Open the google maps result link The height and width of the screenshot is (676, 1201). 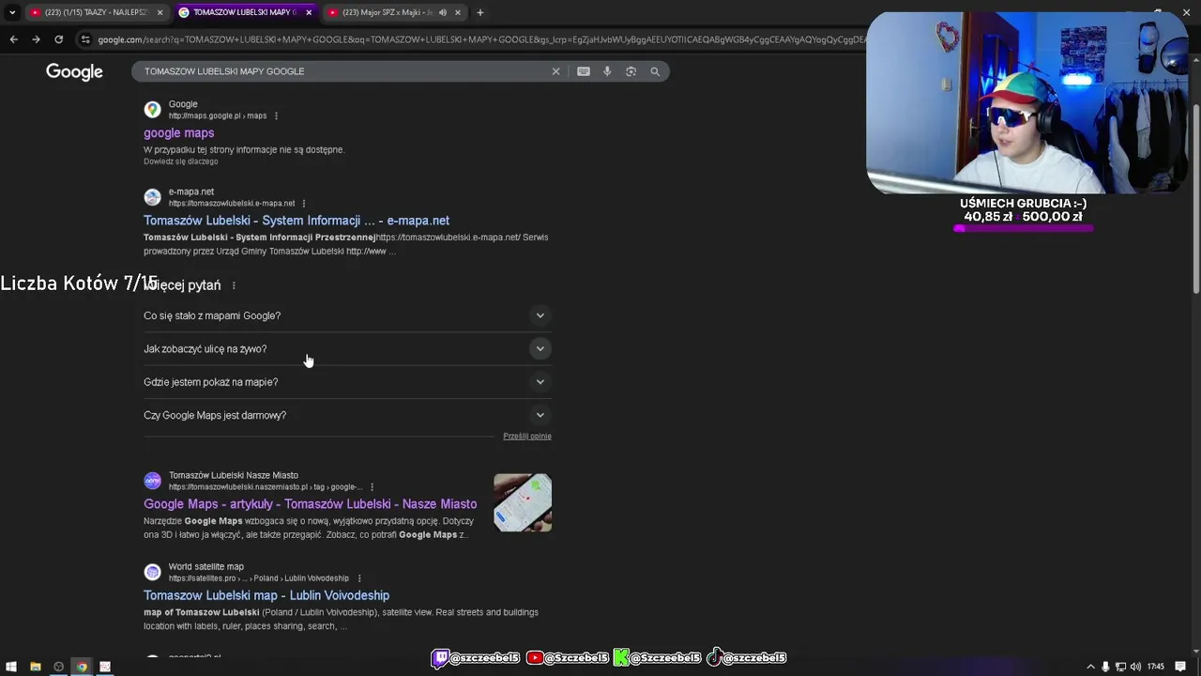[178, 133]
